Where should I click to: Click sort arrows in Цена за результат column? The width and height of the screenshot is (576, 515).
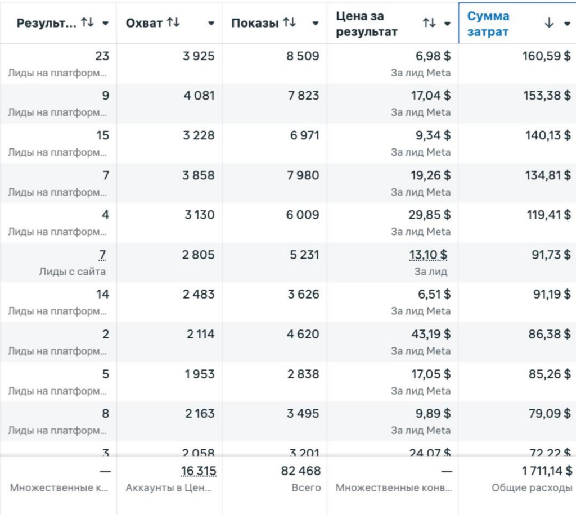[429, 23]
